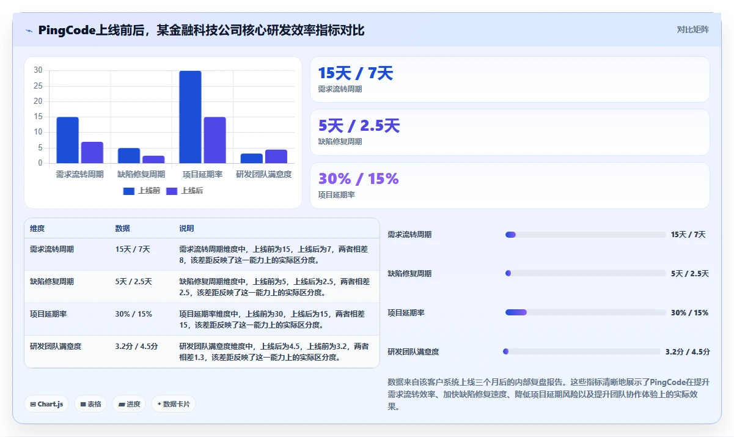Click the 研发团队满意度 table row label
This screenshot has height=437, width=734.
coord(56,347)
